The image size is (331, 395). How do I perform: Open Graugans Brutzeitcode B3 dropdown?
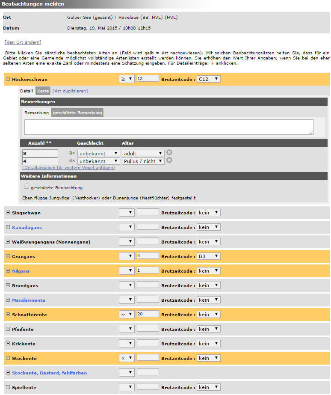208,256
